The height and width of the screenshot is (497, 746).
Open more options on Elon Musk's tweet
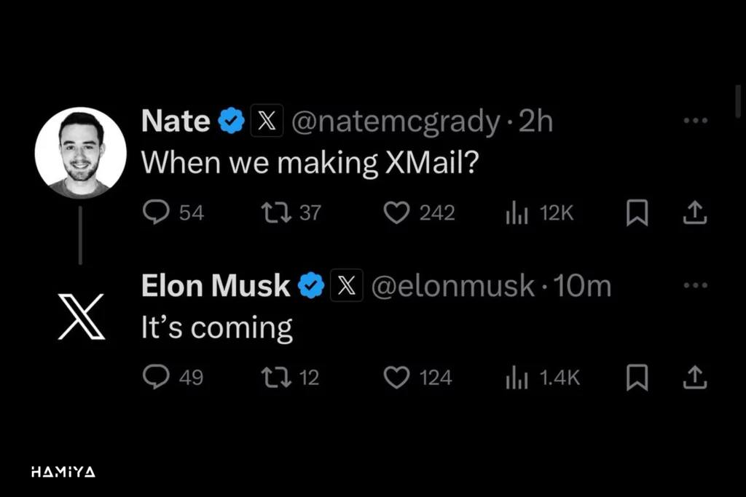pos(696,285)
